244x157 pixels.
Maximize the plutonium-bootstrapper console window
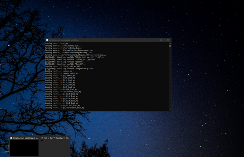(161, 40)
